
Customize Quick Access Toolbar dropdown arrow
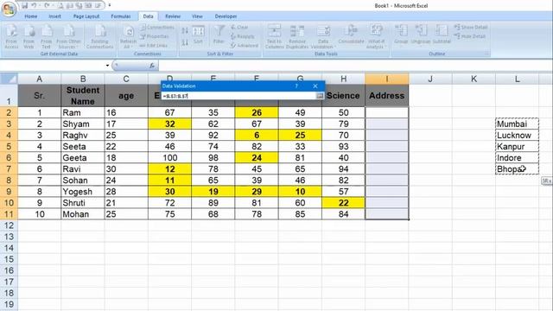click(110, 5)
